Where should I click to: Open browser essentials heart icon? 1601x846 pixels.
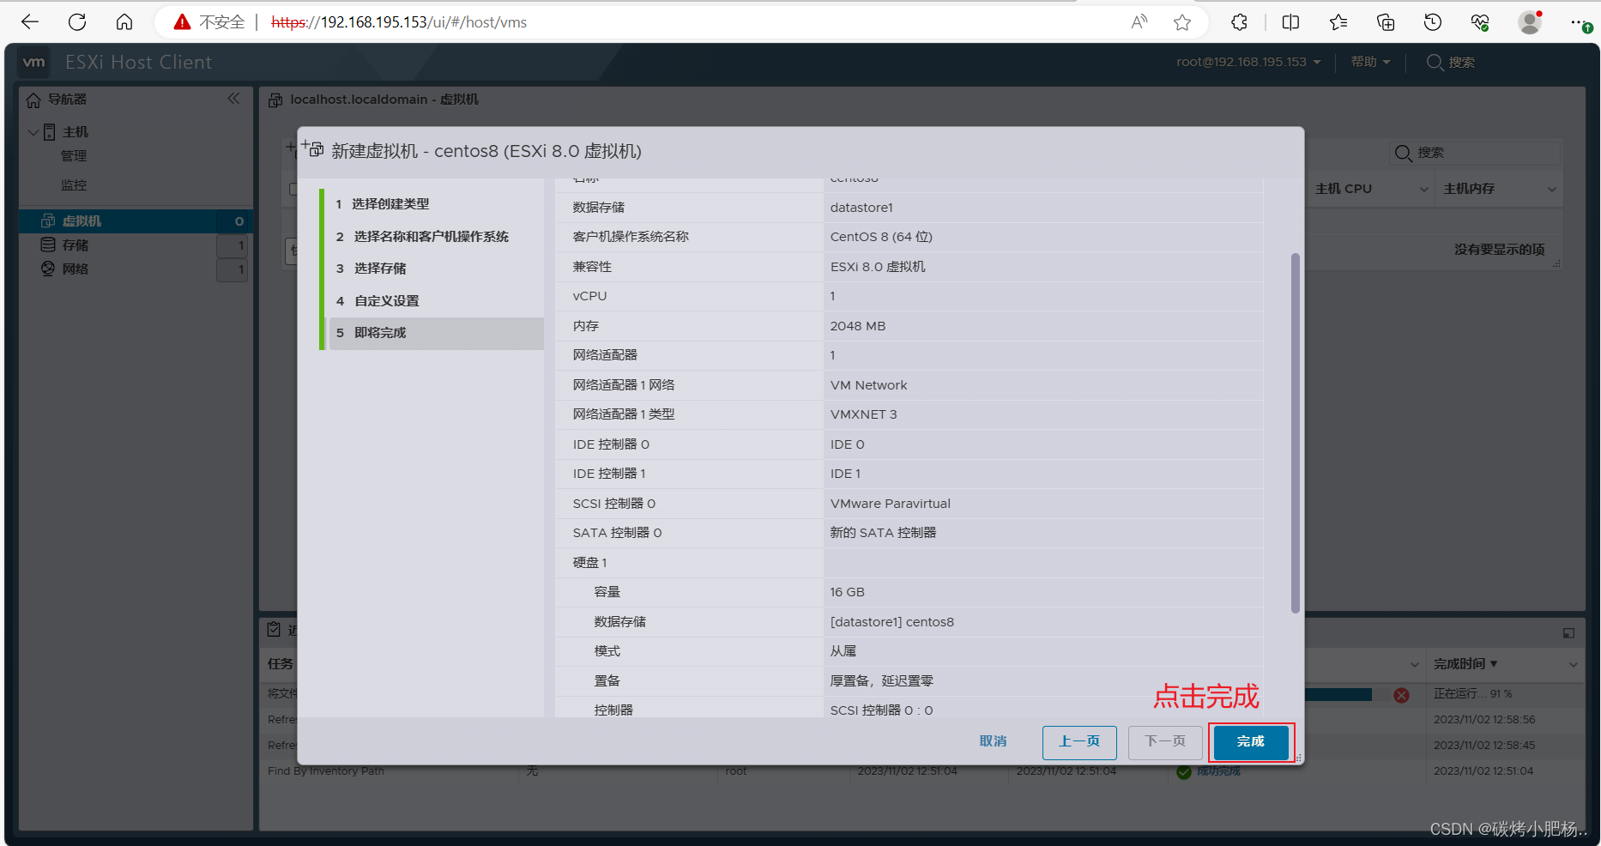(1480, 22)
